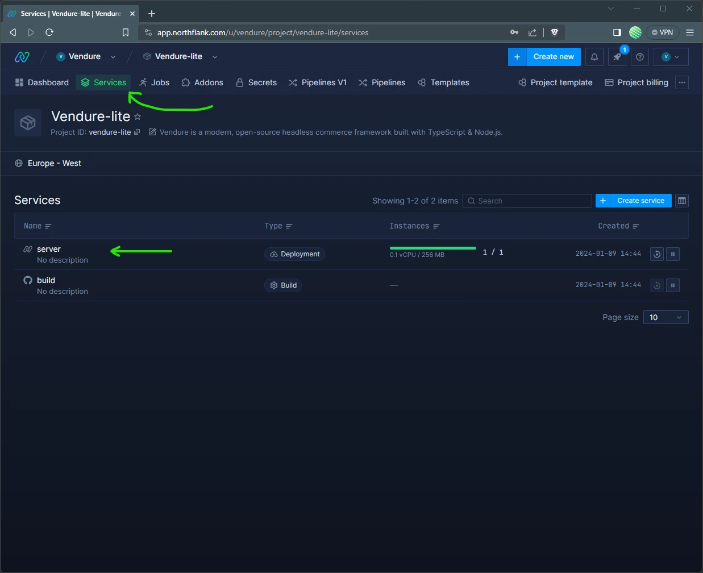Edit the project description pencil icon

tap(152, 132)
